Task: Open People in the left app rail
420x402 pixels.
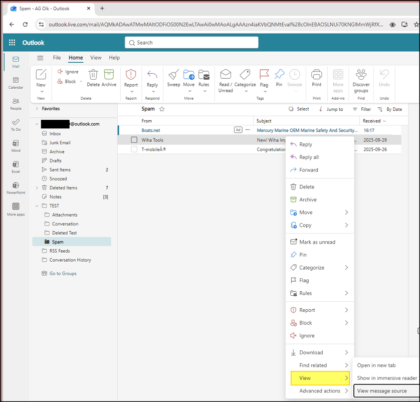Action: (x=16, y=104)
